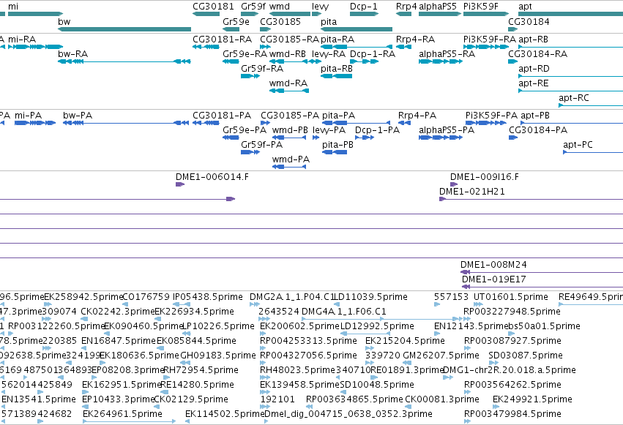Click the DME1-006O14.F clone glyph

[180, 184]
